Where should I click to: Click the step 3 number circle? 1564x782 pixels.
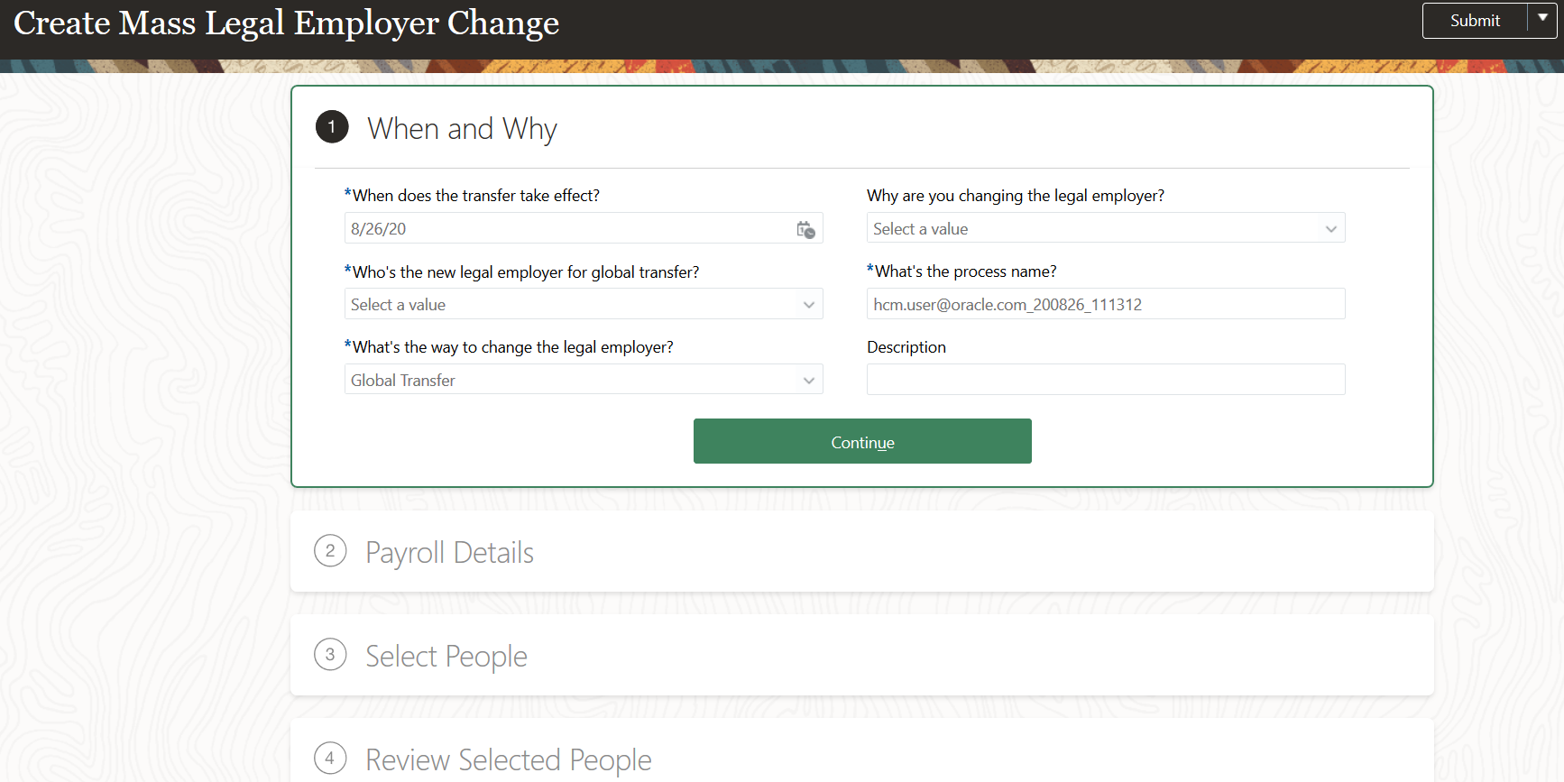click(330, 655)
